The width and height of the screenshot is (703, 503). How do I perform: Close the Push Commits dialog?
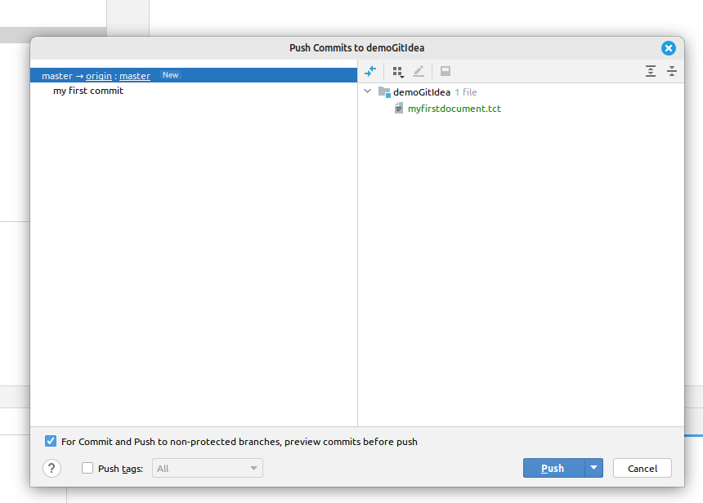[x=669, y=48]
